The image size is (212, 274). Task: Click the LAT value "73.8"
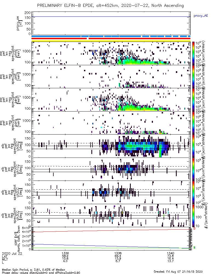tap(170, 256)
